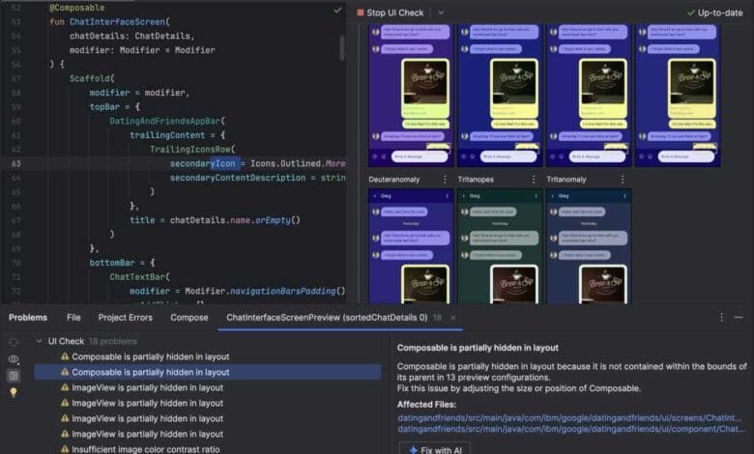
Task: Click line number 63 in the gutter
Action: click(x=15, y=163)
